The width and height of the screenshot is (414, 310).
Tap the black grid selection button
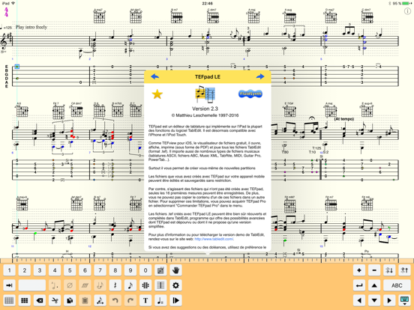click(x=25, y=300)
